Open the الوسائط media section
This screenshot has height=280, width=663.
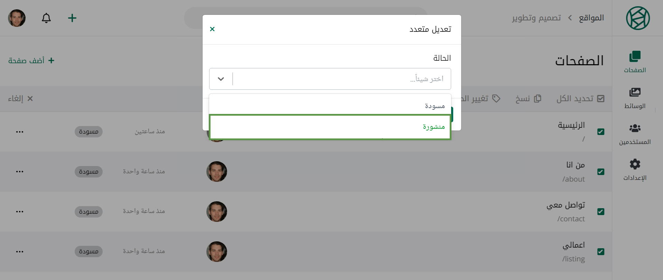(x=635, y=98)
